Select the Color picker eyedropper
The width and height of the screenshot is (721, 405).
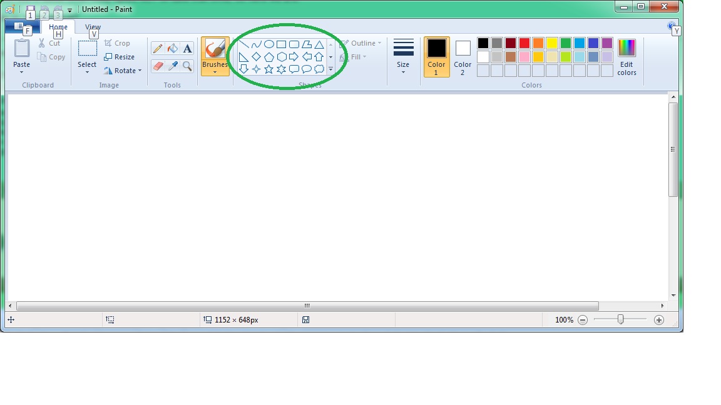pos(173,66)
